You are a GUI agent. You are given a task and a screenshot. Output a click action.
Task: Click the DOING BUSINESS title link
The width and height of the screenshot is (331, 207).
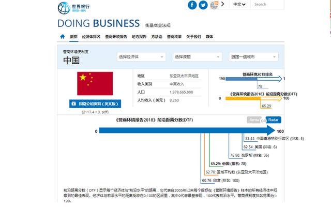[x=99, y=23]
